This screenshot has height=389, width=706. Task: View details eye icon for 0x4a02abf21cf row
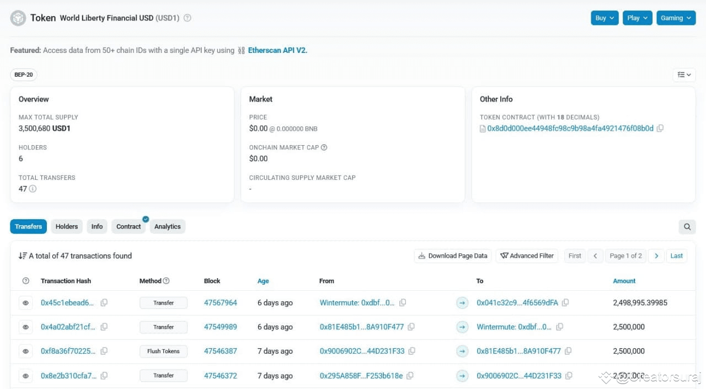[25, 327]
